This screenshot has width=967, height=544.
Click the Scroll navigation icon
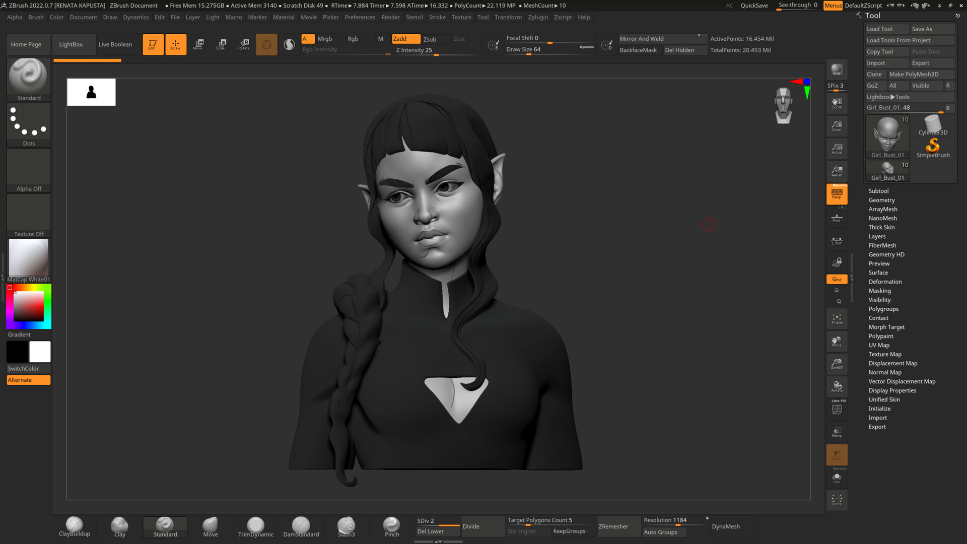[x=837, y=103]
